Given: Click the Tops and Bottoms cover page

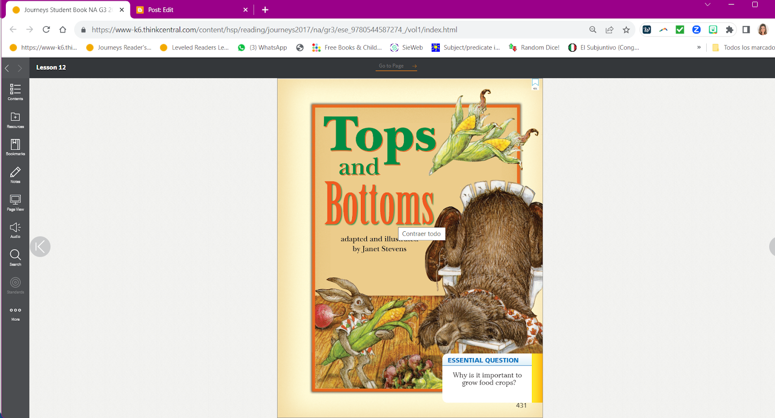Looking at the screenshot, I should coord(410,248).
